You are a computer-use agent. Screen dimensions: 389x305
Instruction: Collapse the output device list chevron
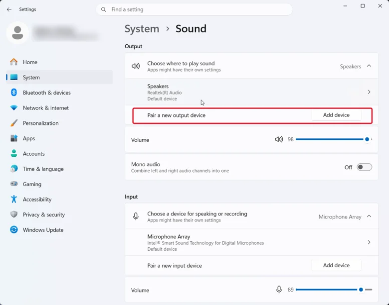(x=369, y=66)
